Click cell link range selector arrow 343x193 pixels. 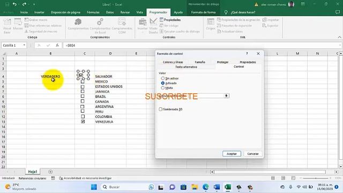point(226,96)
